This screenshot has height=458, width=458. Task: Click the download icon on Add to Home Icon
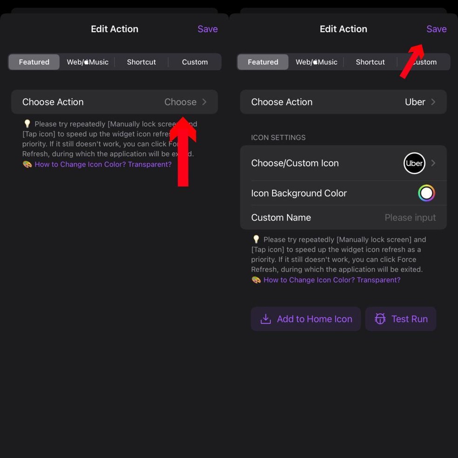pos(266,319)
